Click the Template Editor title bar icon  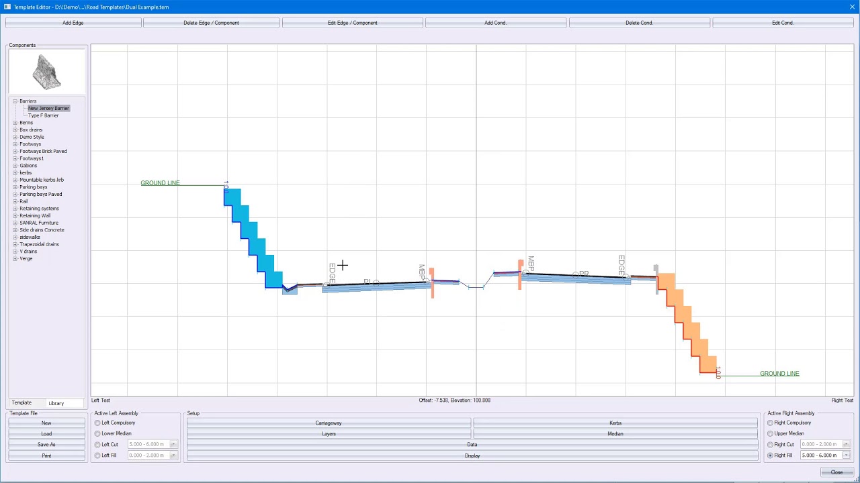7,7
